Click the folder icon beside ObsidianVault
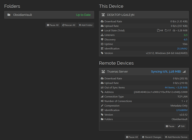The height and width of the screenshot is (140, 192). 9,15
